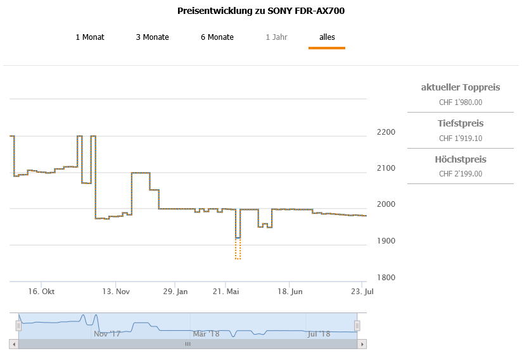Click the CHF 1'919.10 lowest price
This screenshot has height=358, width=522.
coord(461,139)
